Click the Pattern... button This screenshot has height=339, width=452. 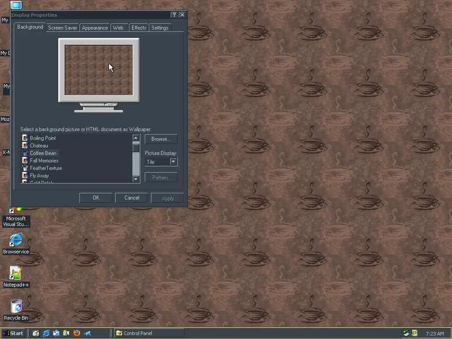pos(161,177)
